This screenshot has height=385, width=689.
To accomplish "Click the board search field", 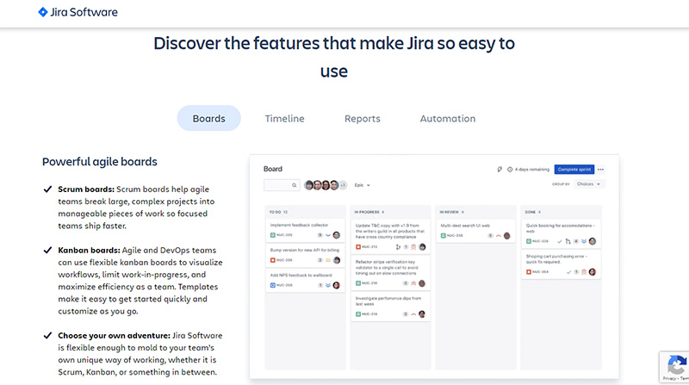I will (x=282, y=185).
